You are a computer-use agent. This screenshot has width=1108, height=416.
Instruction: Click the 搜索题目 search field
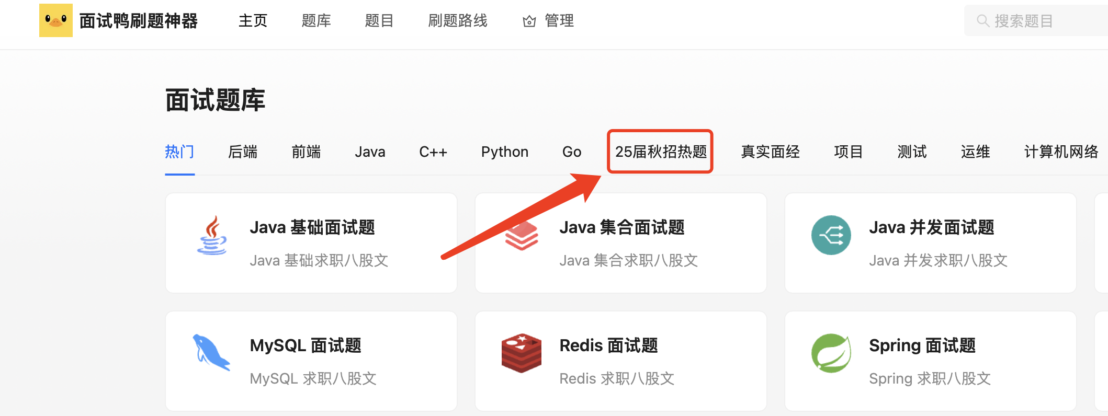click(1036, 21)
